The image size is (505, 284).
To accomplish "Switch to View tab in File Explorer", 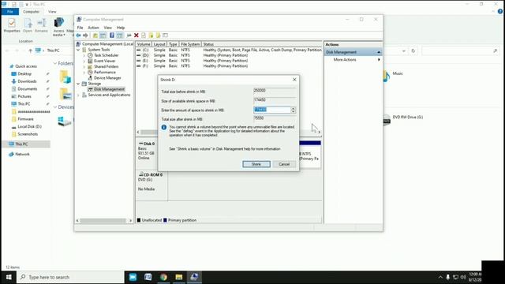I will [52, 12].
